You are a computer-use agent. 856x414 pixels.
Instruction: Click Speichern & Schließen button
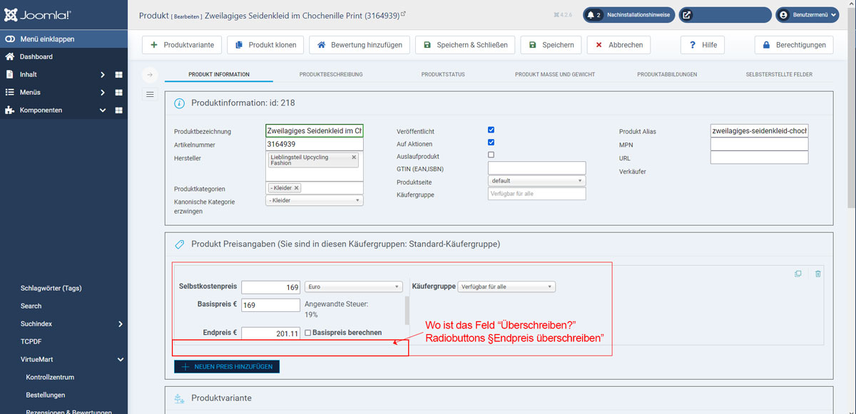465,45
